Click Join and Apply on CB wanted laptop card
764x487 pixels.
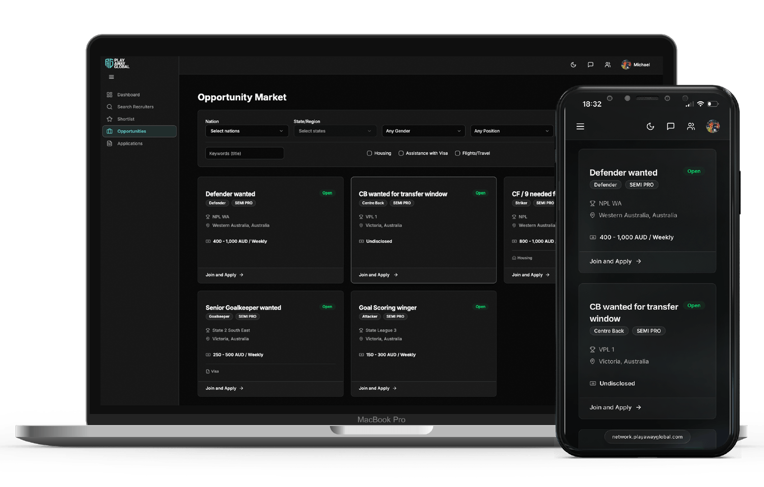pyautogui.click(x=378, y=275)
